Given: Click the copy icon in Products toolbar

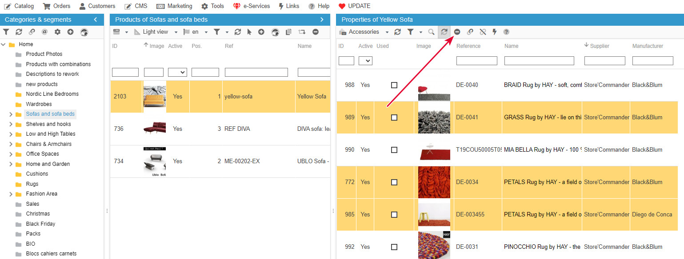Looking at the screenshot, I should pyautogui.click(x=288, y=32).
